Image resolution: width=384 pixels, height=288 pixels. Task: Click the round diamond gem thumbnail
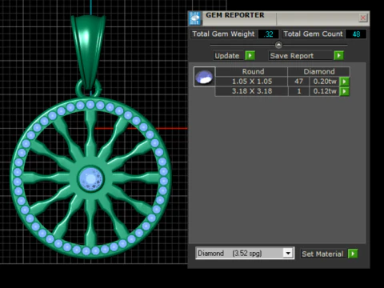pyautogui.click(x=204, y=77)
